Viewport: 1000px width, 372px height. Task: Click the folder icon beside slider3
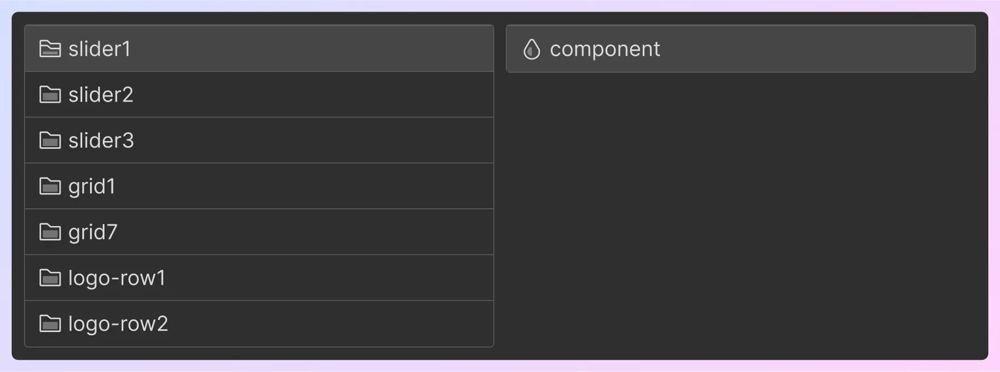pyautogui.click(x=51, y=140)
